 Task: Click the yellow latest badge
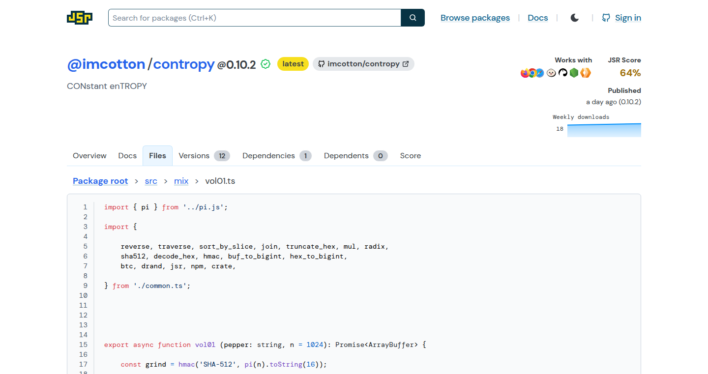coord(293,64)
